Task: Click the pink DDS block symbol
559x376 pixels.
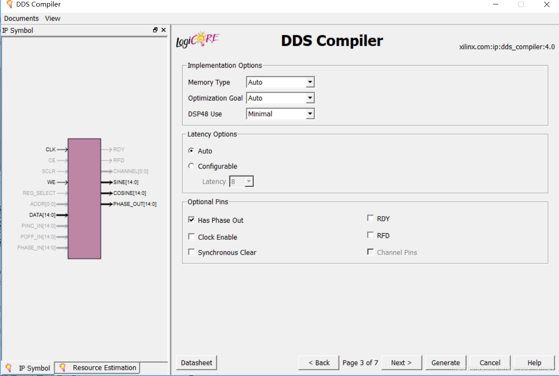Action: (x=84, y=199)
